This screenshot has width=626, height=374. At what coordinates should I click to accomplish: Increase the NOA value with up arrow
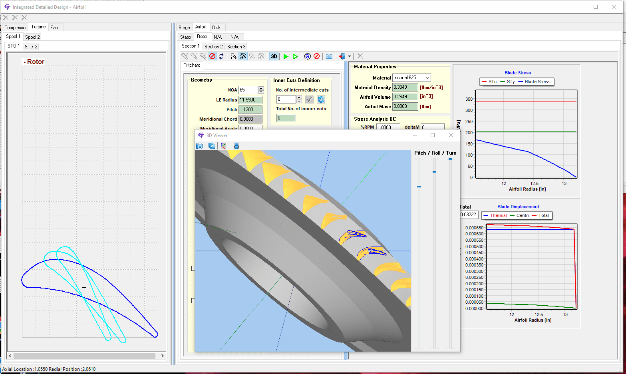[x=261, y=88]
